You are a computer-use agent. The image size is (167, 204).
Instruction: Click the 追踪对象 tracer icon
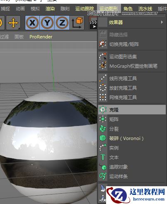click(x=103, y=166)
